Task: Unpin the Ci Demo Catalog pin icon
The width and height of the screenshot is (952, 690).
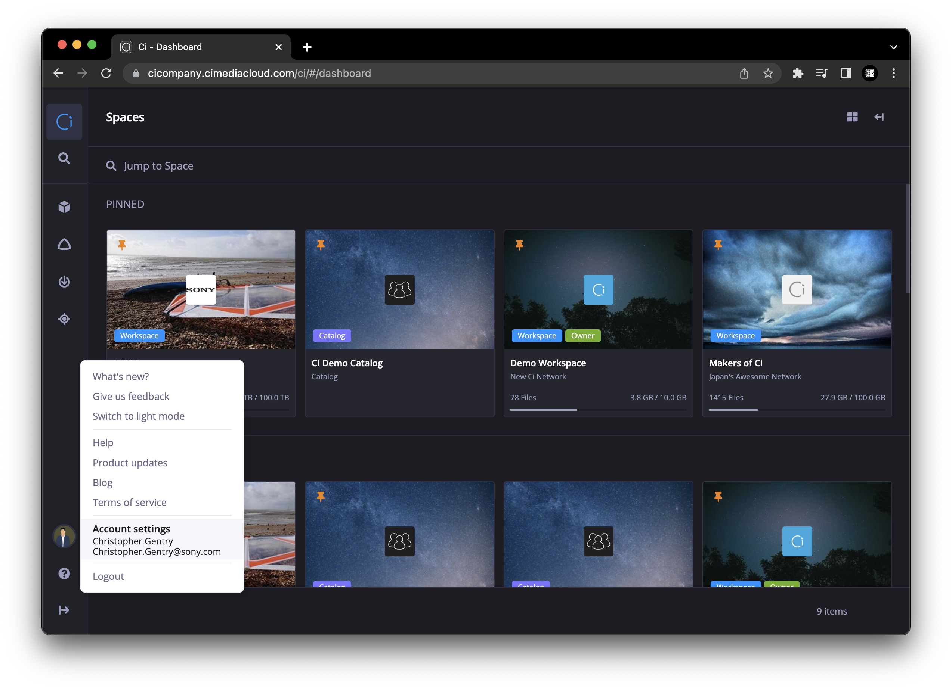Action: 321,245
